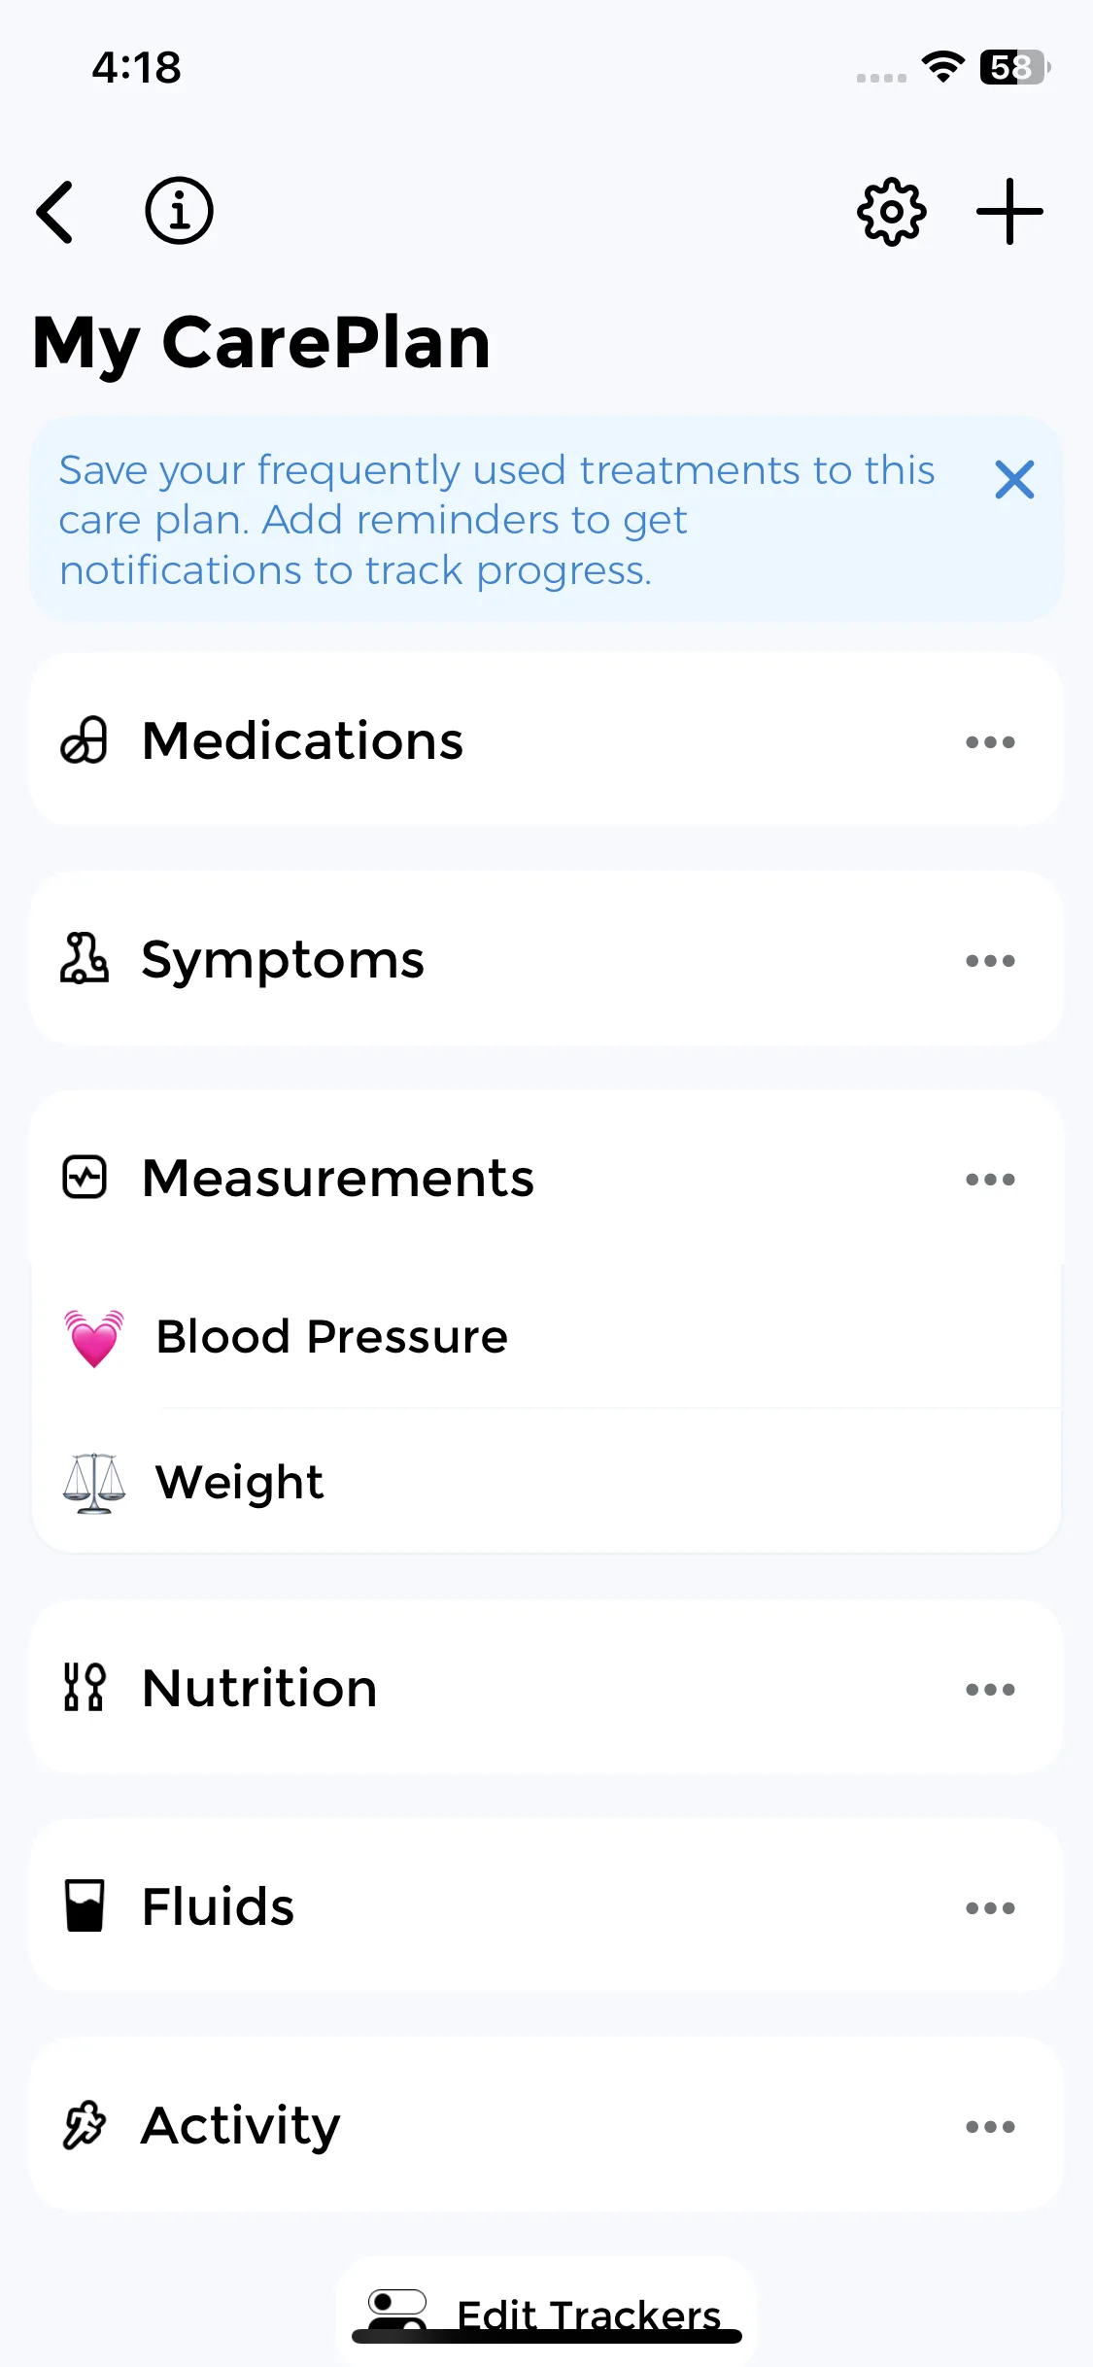
Task: Tap the Symptoms stethoscope icon
Action: coord(85,960)
